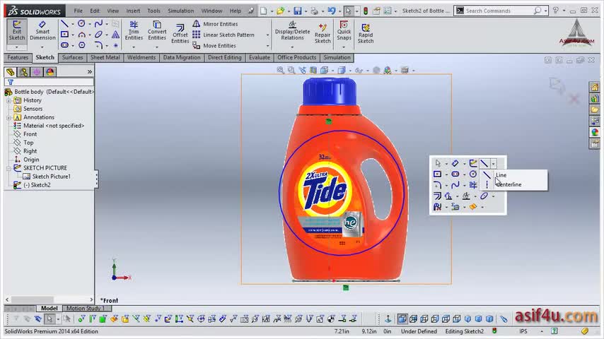Switch to the Features tab
Viewport: 604px width, 339px height.
tap(18, 57)
